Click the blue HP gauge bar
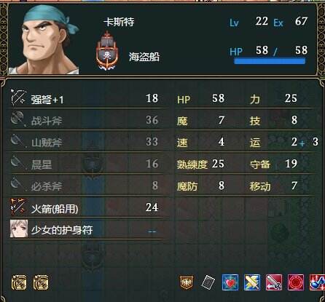Viewport: 325px width, 302px height. 270,60
